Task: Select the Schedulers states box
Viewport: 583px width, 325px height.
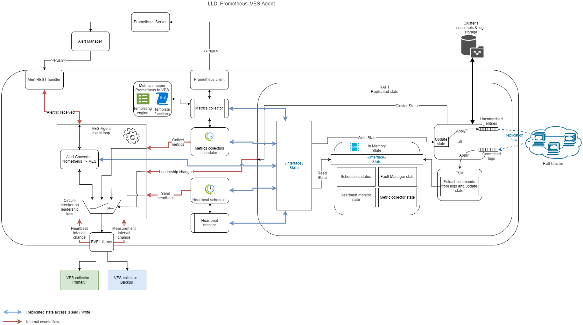Action: click(356, 177)
